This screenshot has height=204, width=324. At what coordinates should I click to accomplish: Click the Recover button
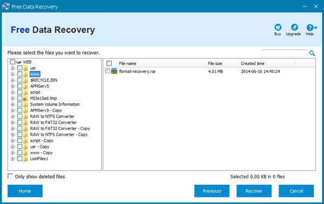pos(254,191)
